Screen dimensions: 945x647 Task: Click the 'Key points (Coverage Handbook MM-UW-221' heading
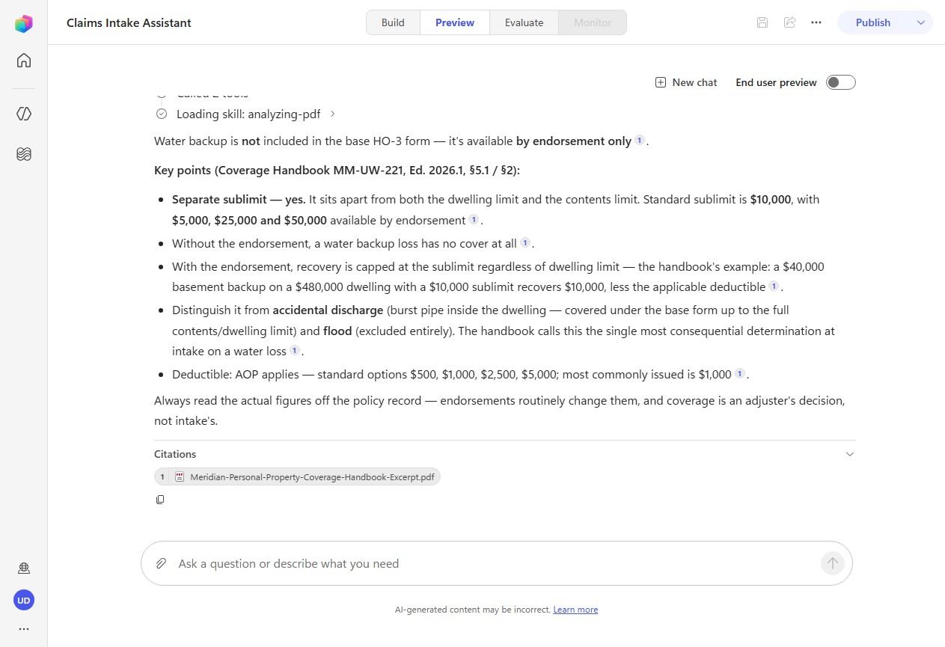[x=337, y=170]
